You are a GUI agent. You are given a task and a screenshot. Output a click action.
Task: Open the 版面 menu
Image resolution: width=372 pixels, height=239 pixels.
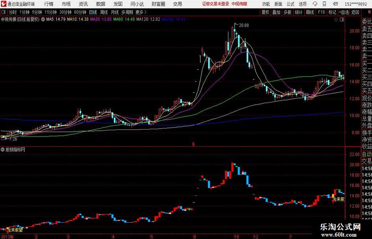(x=278, y=4)
